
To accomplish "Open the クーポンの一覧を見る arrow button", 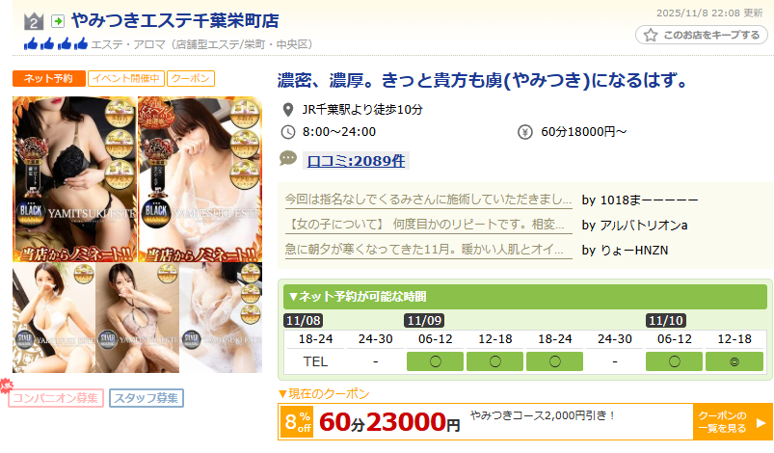I will (733, 422).
